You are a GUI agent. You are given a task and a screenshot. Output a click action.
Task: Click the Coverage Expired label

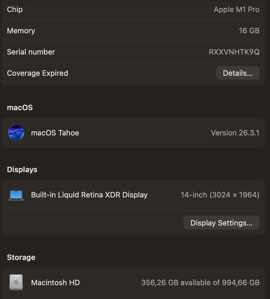click(37, 73)
